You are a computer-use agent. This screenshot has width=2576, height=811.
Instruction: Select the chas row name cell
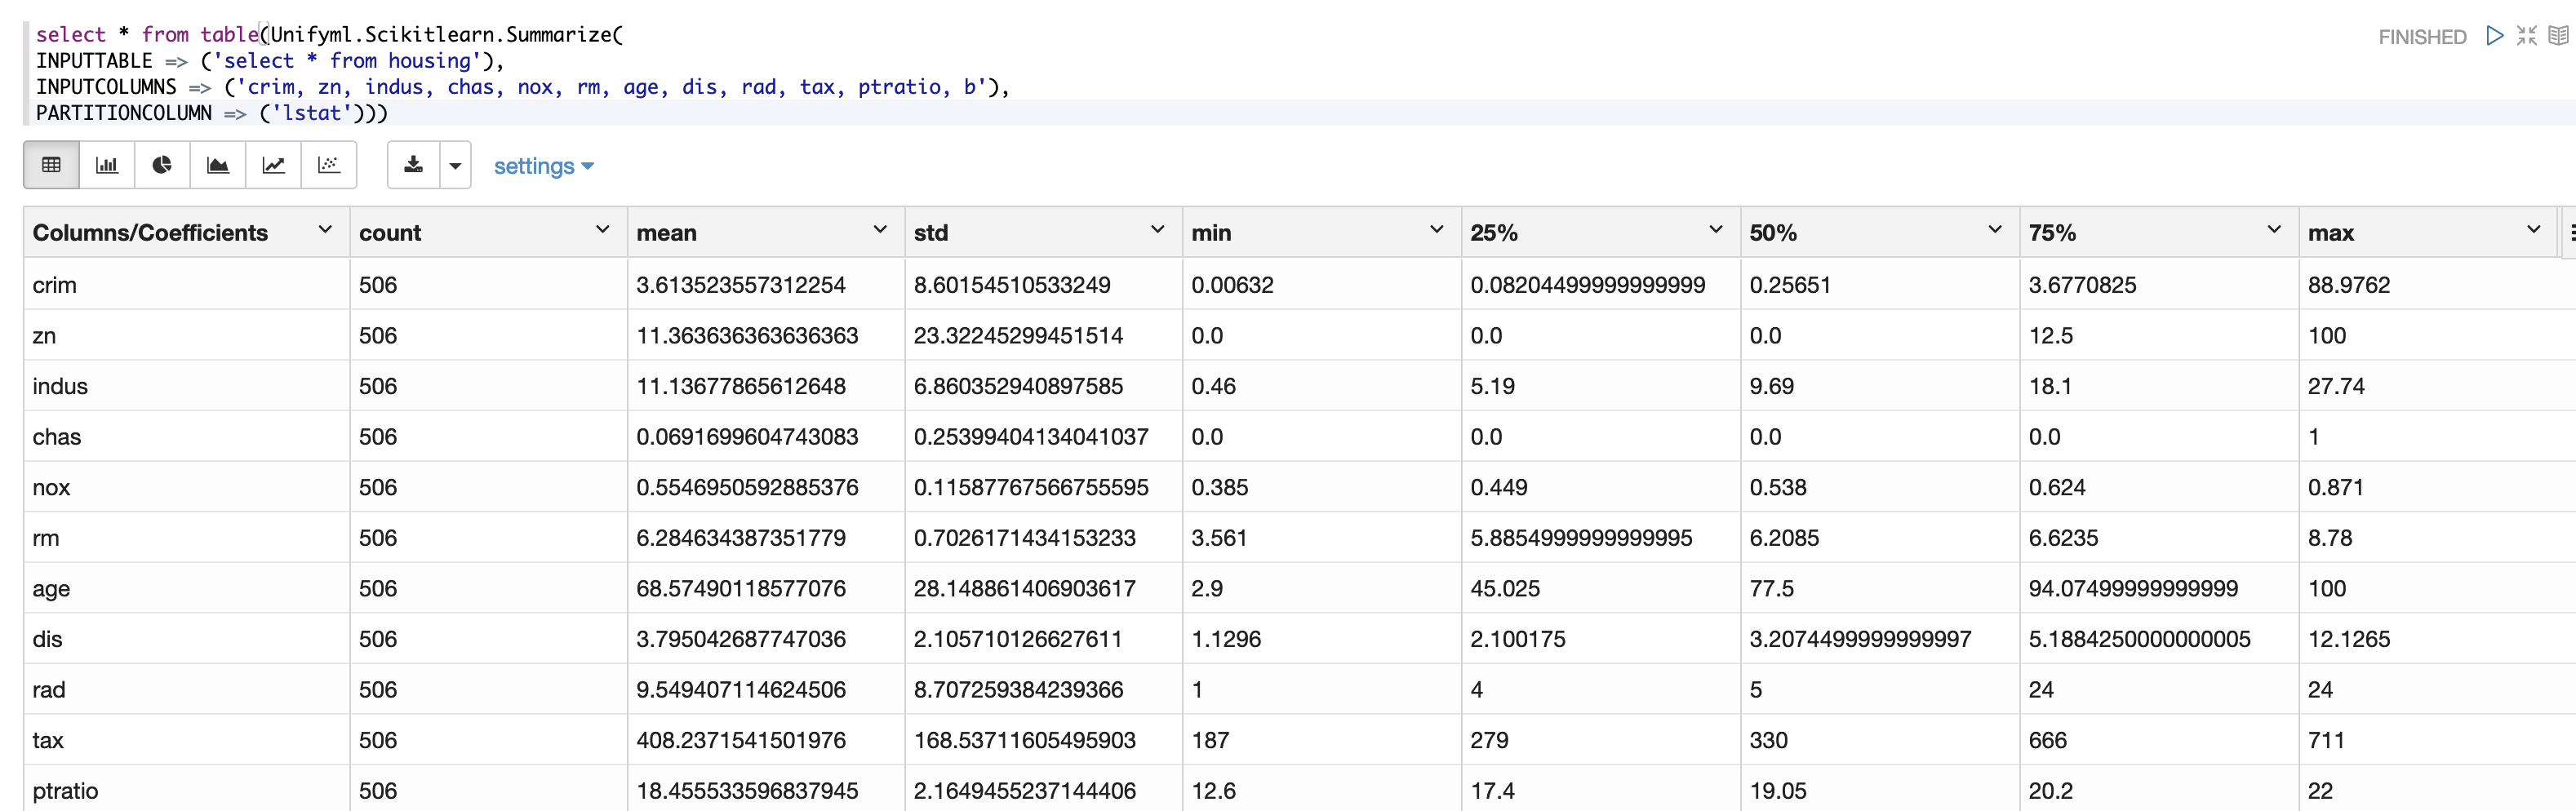(x=187, y=436)
